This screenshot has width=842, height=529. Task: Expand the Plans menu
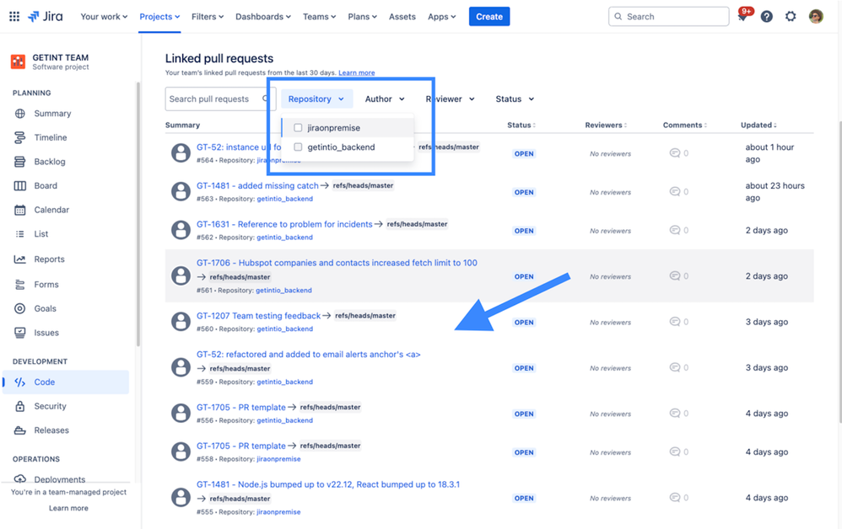pos(363,17)
